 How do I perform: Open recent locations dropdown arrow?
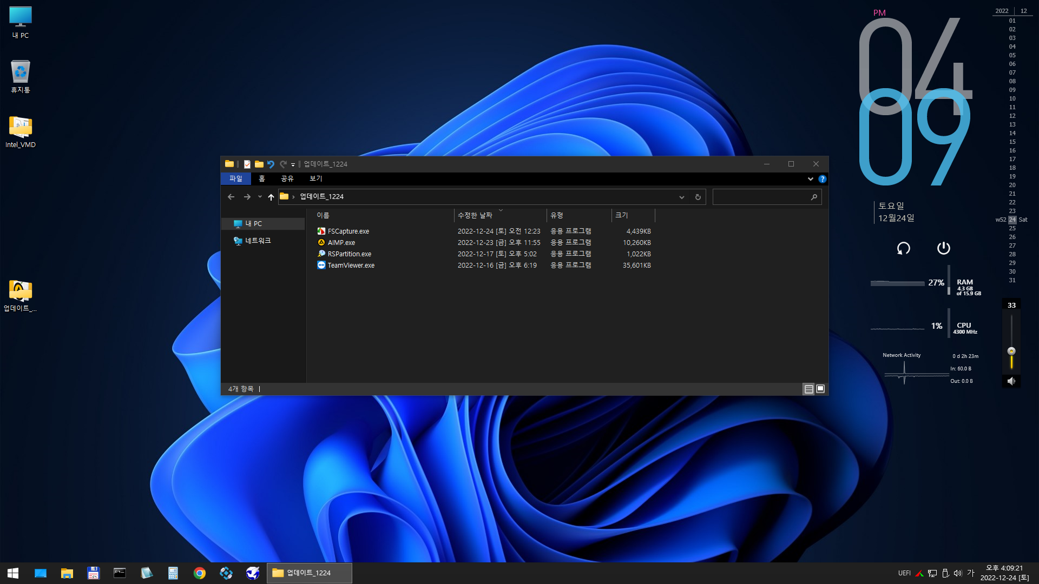coord(260,197)
